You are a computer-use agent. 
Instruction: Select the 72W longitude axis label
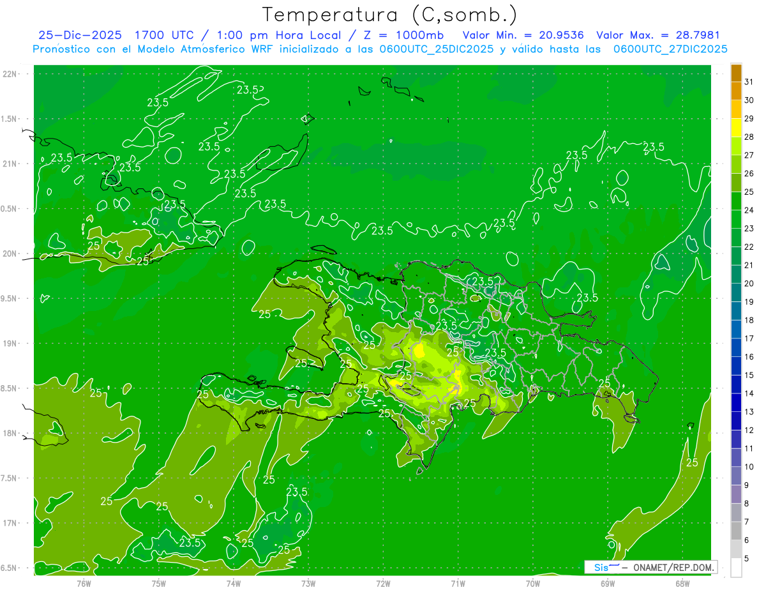[383, 583]
